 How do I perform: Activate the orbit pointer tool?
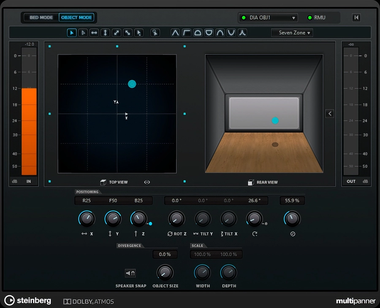[x=155, y=33]
